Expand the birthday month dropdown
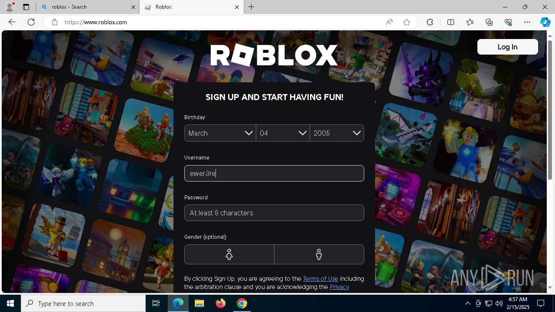Viewport: 555px width, 312px height. click(x=220, y=133)
